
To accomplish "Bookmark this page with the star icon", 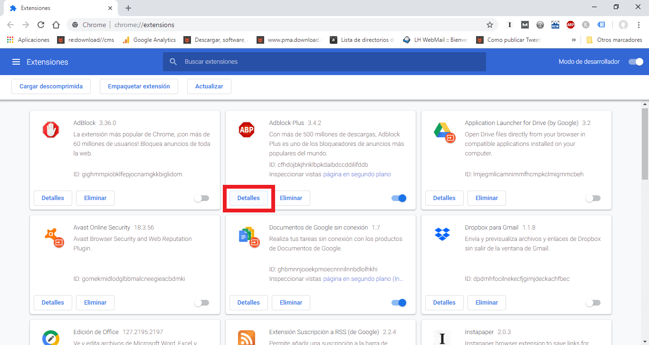I will click(x=490, y=25).
